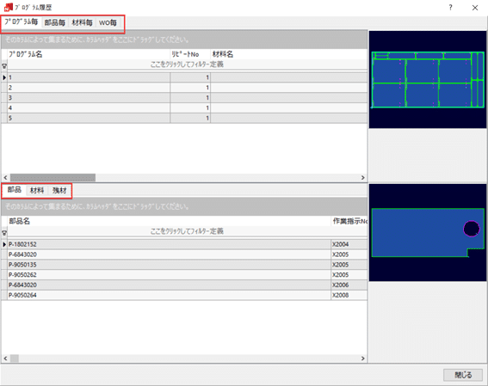Click the 閉じる button
The height and width of the screenshot is (386, 488).
pyautogui.click(x=463, y=375)
